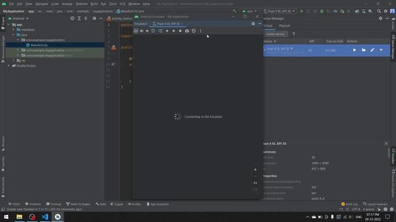Open Visual Studio Code from taskbar

(x=45, y=216)
